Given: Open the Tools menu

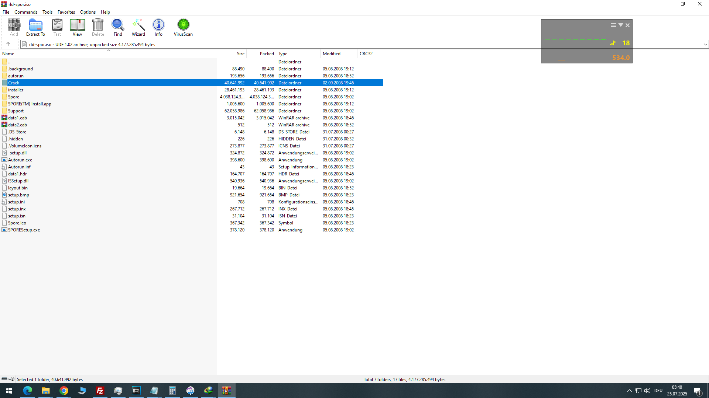Looking at the screenshot, I should pyautogui.click(x=47, y=12).
